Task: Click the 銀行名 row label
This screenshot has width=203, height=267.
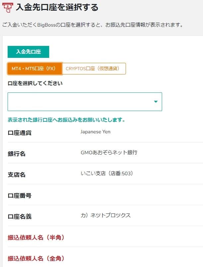Action: pyautogui.click(x=17, y=154)
